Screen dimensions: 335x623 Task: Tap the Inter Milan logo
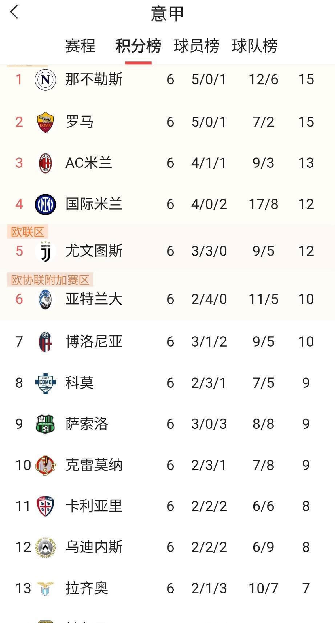click(x=45, y=204)
